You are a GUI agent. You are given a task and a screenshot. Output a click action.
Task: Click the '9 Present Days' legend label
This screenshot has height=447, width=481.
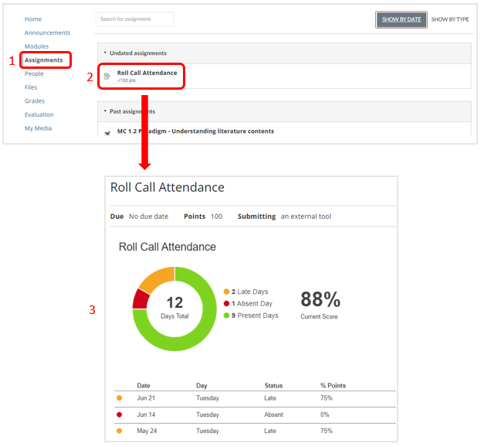(x=255, y=316)
